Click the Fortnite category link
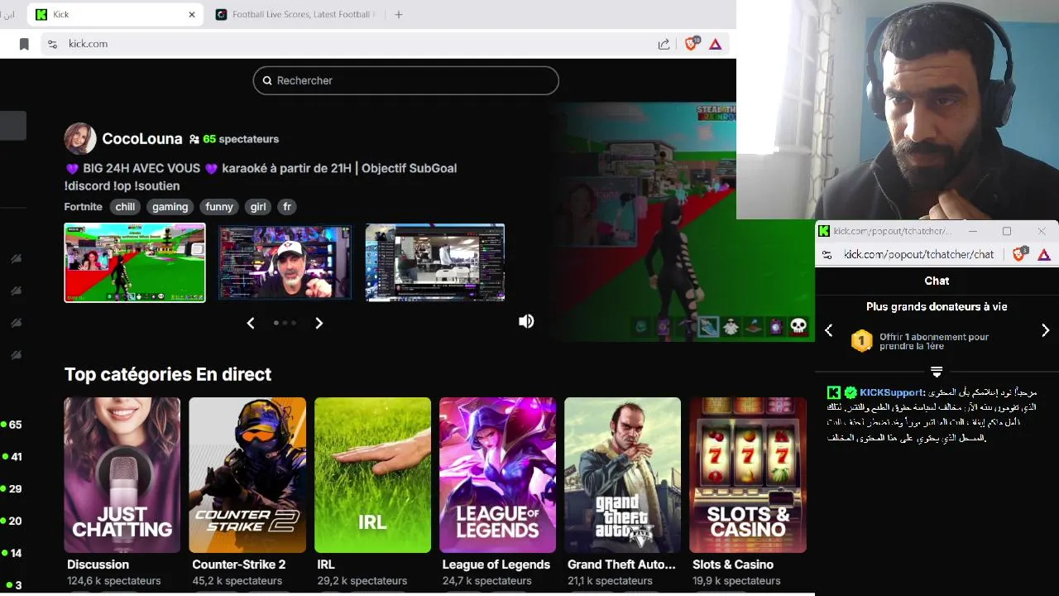The image size is (1059, 596). (83, 207)
